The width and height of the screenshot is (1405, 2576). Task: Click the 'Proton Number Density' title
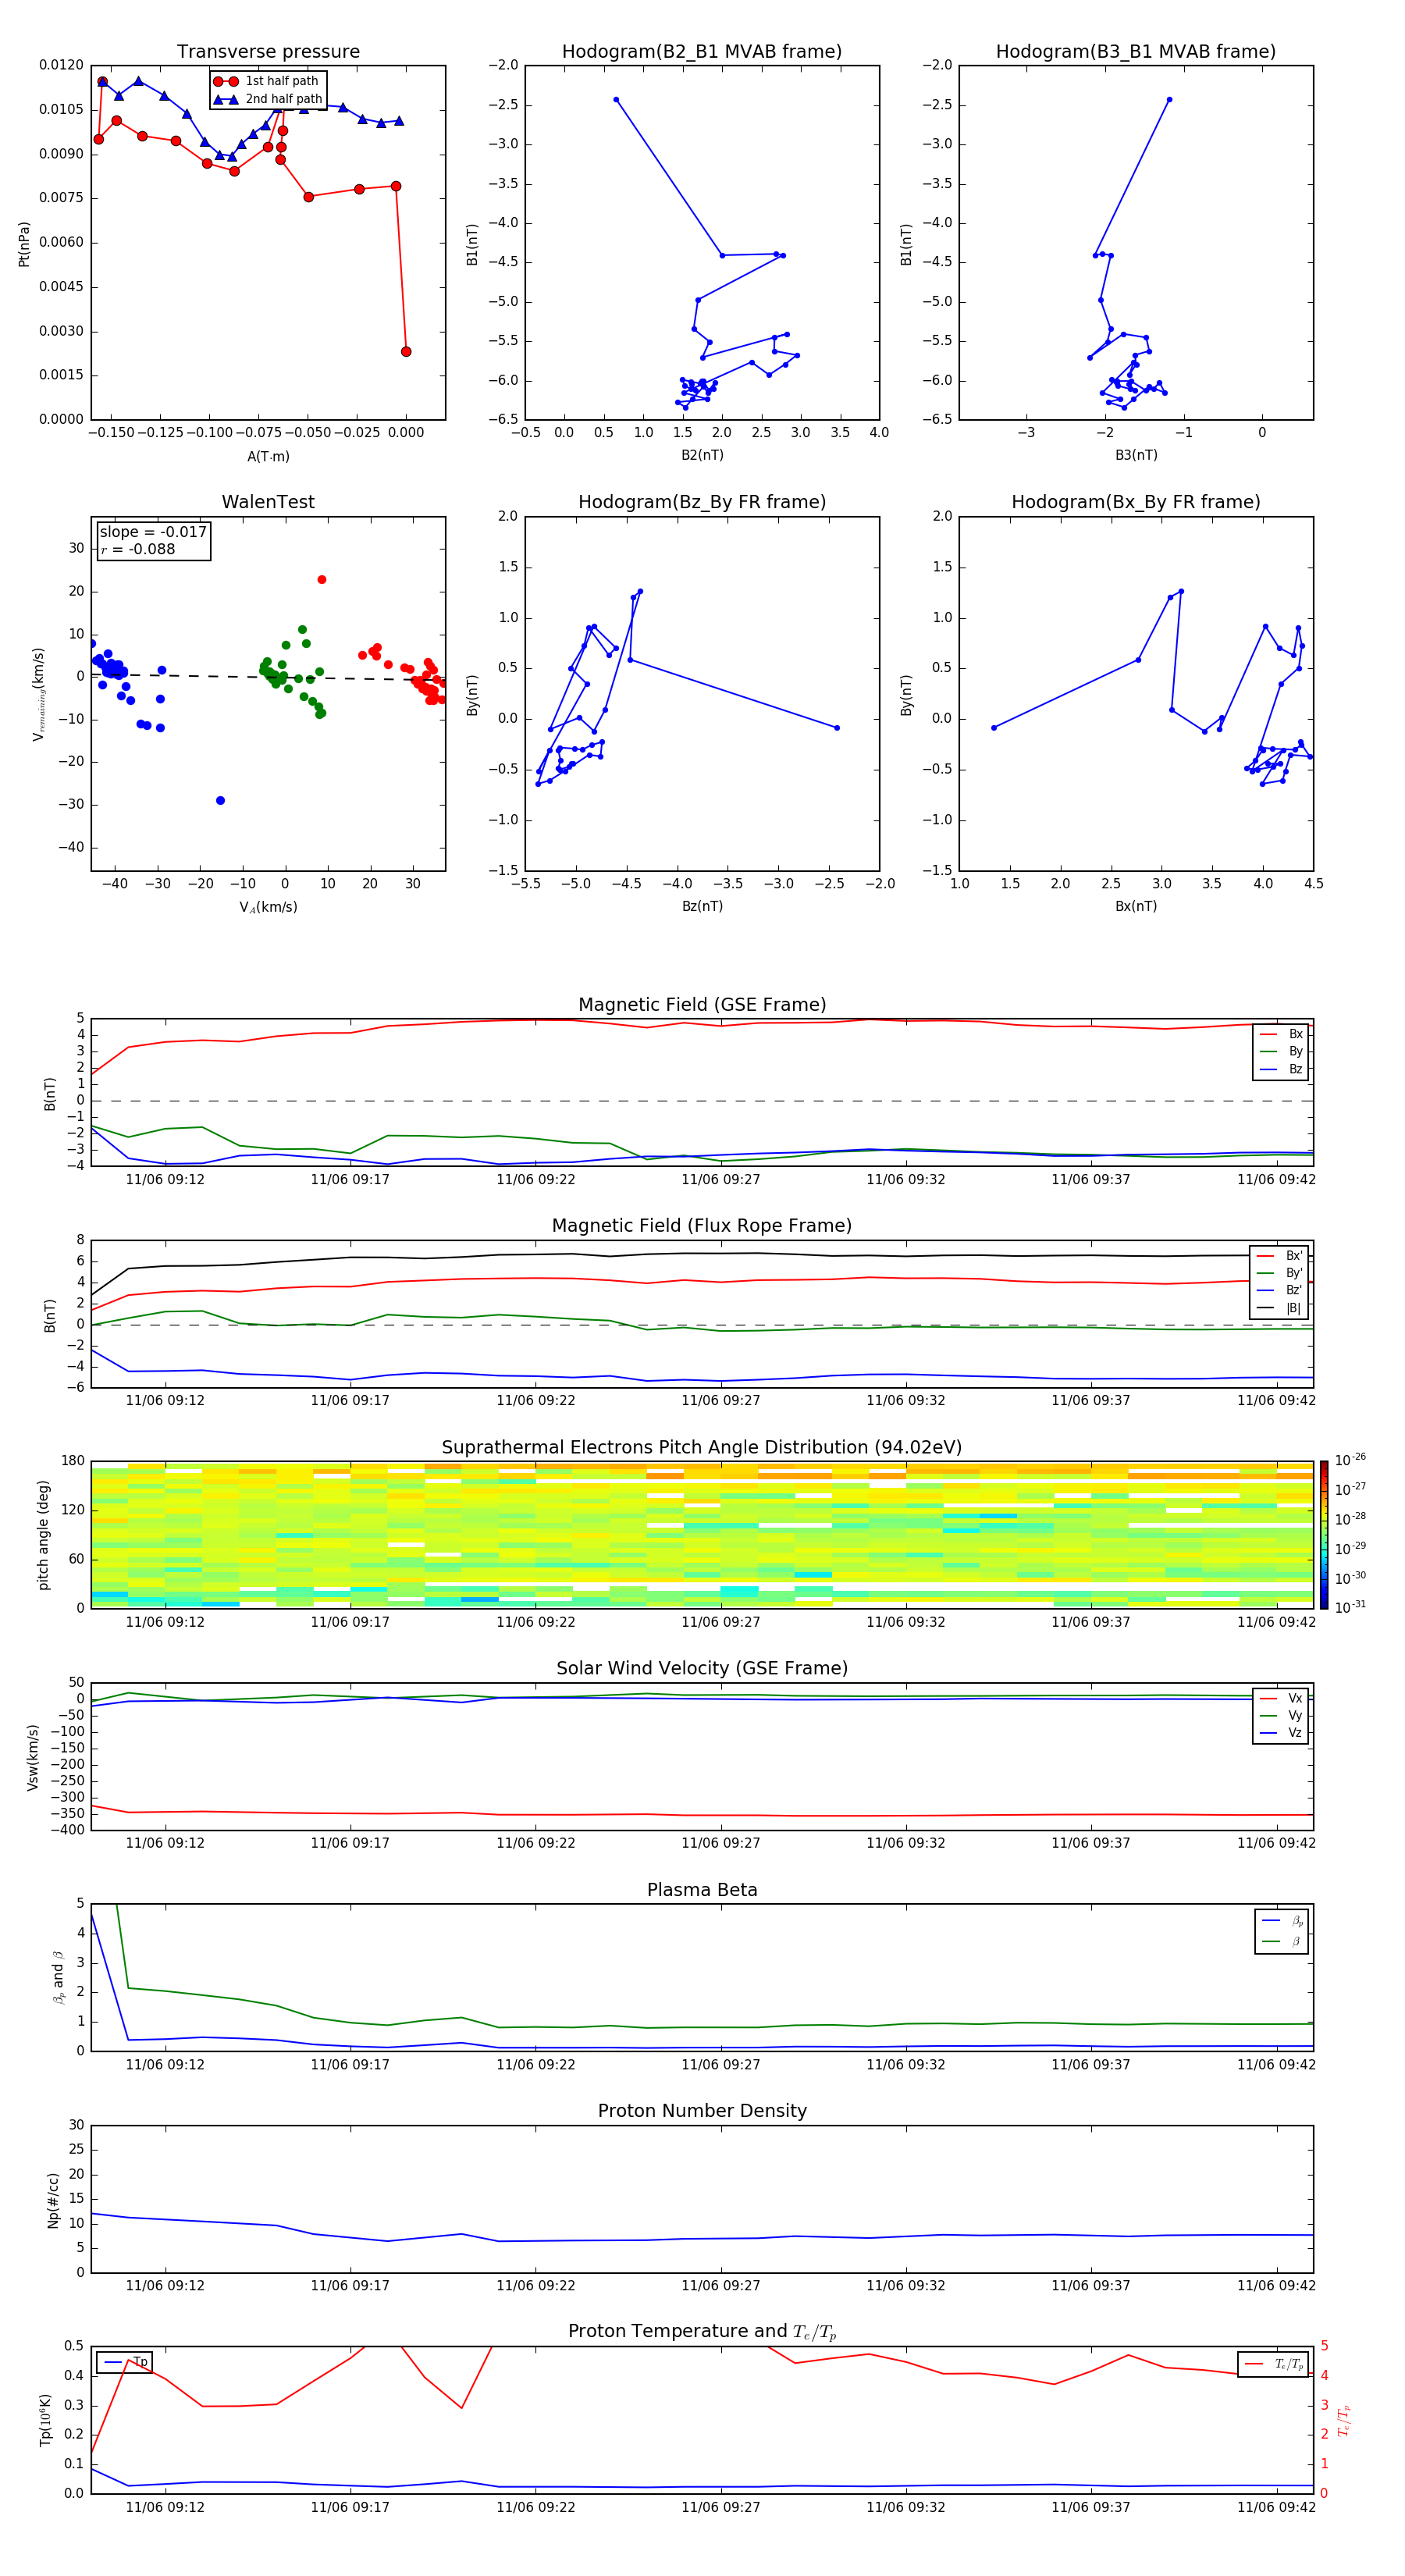point(702,2111)
